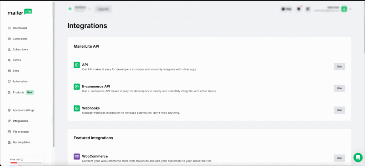This screenshot has height=166, width=365.
Task: Expand the account switcher dropdown
Action: tap(89, 9)
